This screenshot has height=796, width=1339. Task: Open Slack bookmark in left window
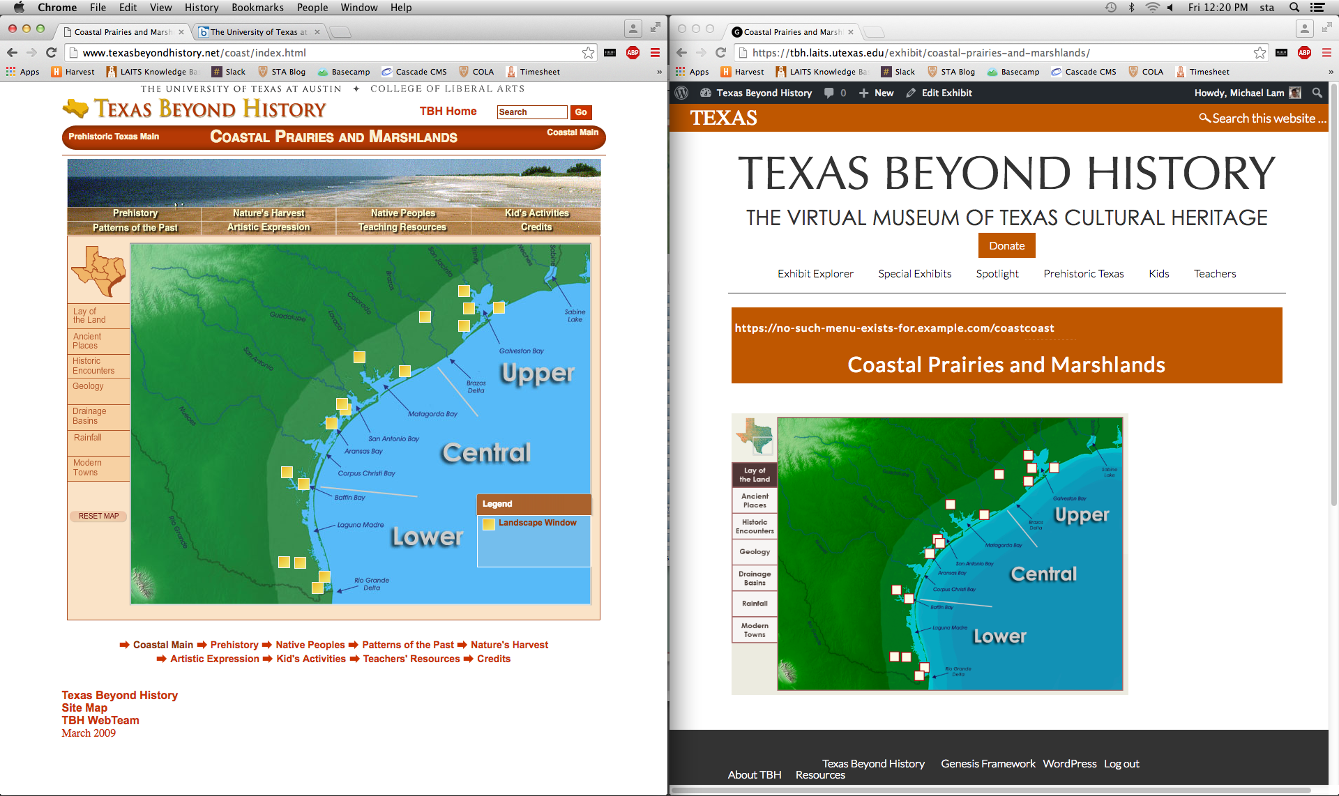[229, 72]
